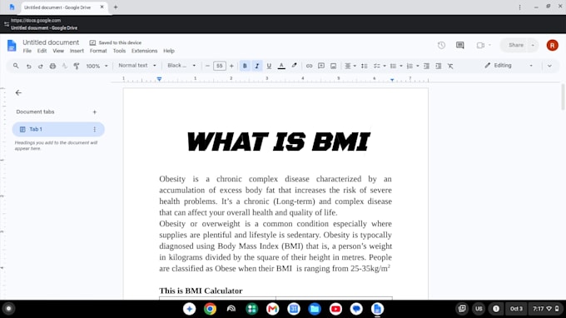Toggle bold formatting

click(x=245, y=66)
